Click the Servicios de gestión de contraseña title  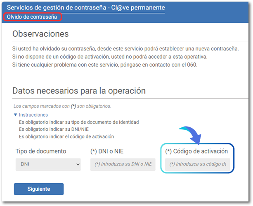point(86,7)
